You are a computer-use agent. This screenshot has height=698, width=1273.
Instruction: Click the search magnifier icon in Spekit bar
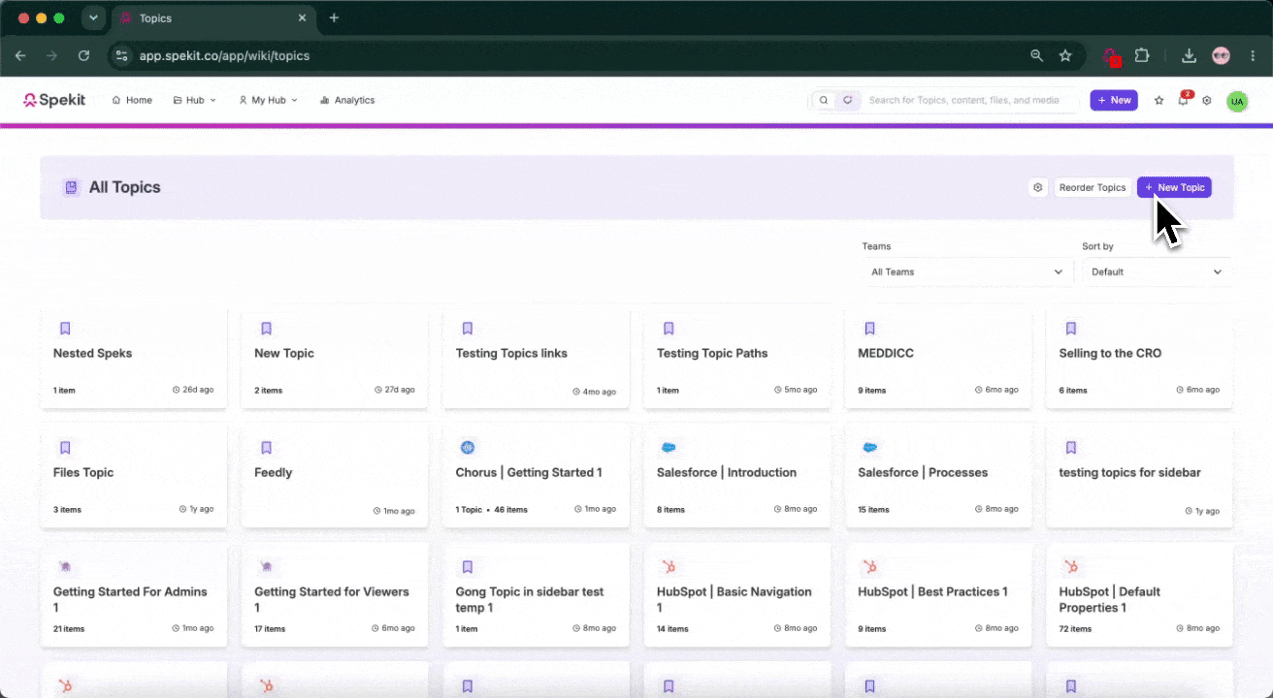tap(824, 100)
